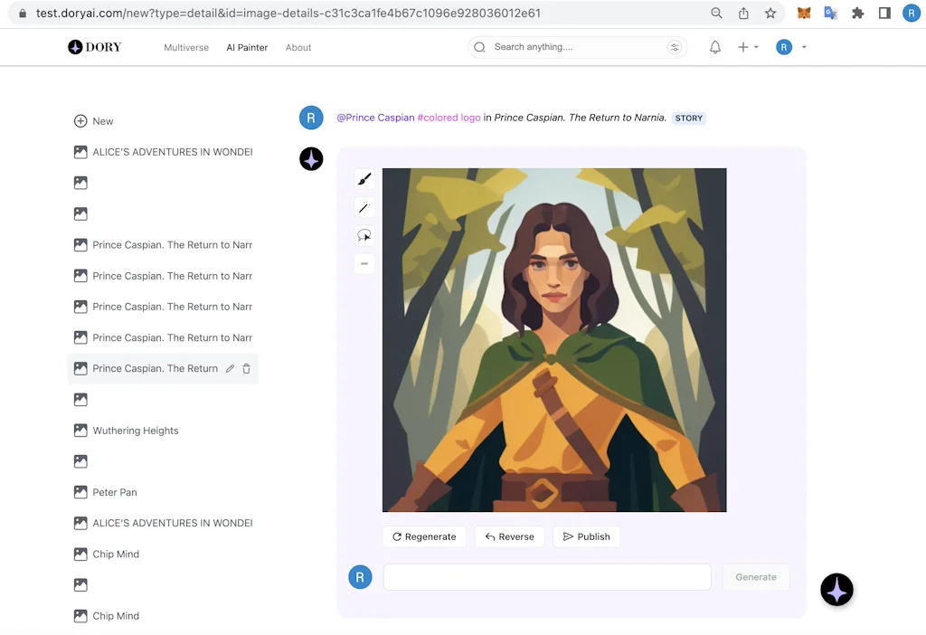Open the Multiverse tab
The height and width of the screenshot is (635, 926).
tap(186, 48)
